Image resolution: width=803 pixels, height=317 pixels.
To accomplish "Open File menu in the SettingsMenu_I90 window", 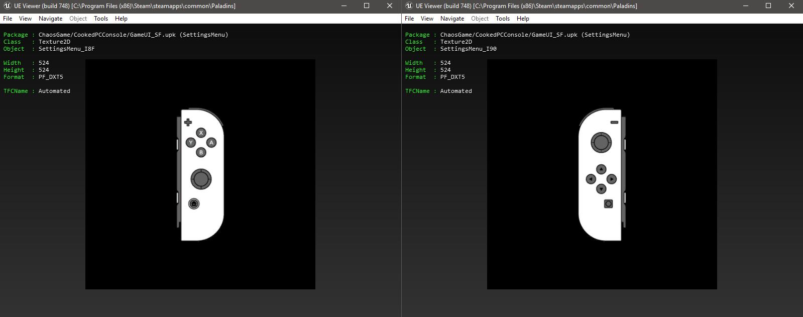I will click(x=409, y=19).
